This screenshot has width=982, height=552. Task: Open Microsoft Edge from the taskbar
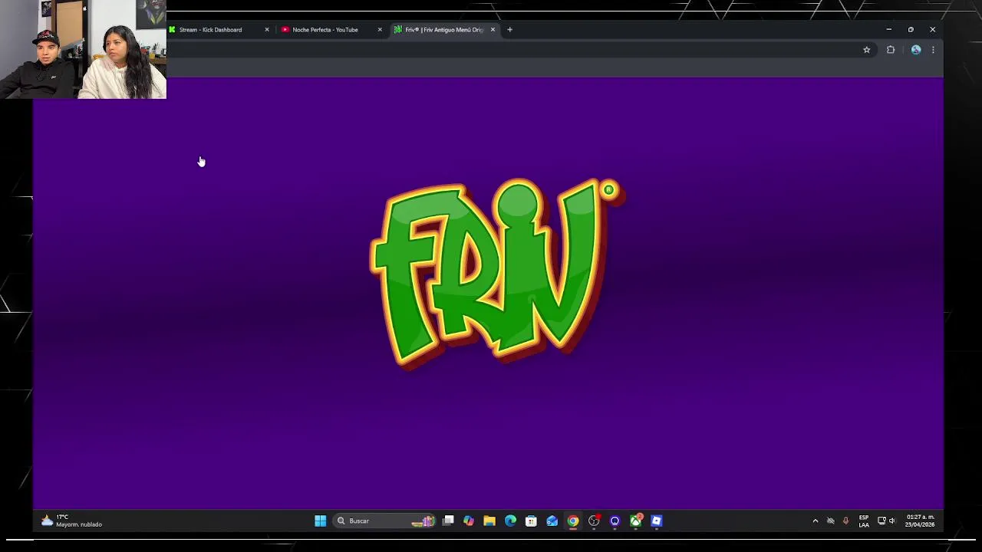point(510,521)
